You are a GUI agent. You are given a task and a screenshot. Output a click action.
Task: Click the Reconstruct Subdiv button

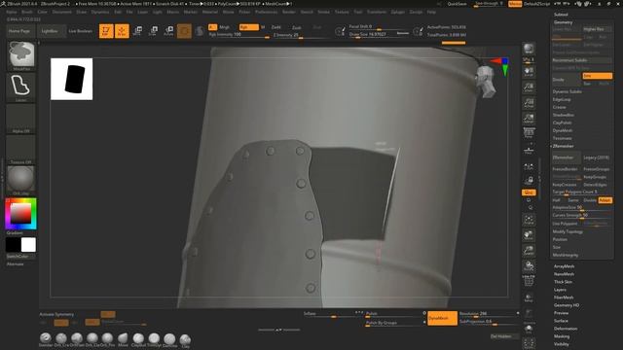pyautogui.click(x=582, y=60)
